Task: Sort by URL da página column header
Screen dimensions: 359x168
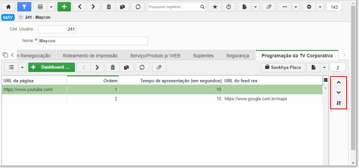Action: (x=34, y=80)
